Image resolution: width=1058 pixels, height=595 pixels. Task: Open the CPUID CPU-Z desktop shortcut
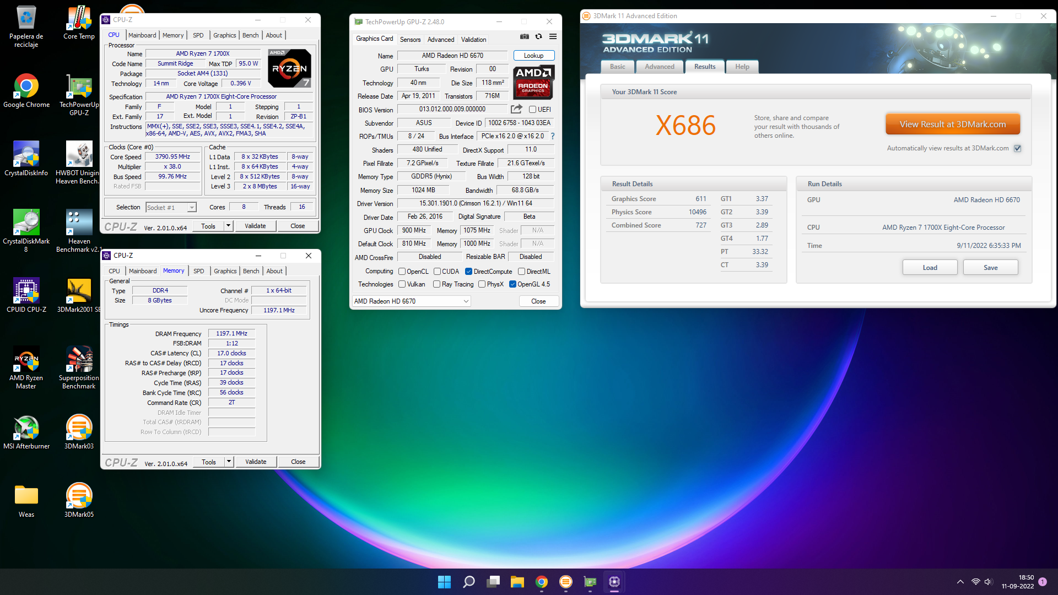tap(26, 296)
